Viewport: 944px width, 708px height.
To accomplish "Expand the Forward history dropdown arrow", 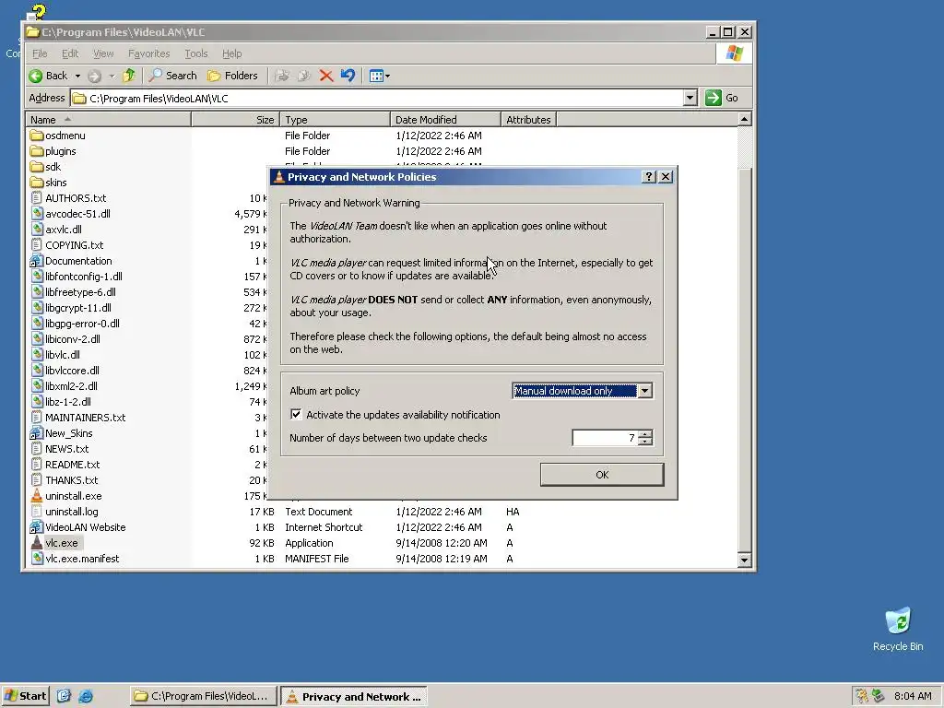I will coord(112,76).
